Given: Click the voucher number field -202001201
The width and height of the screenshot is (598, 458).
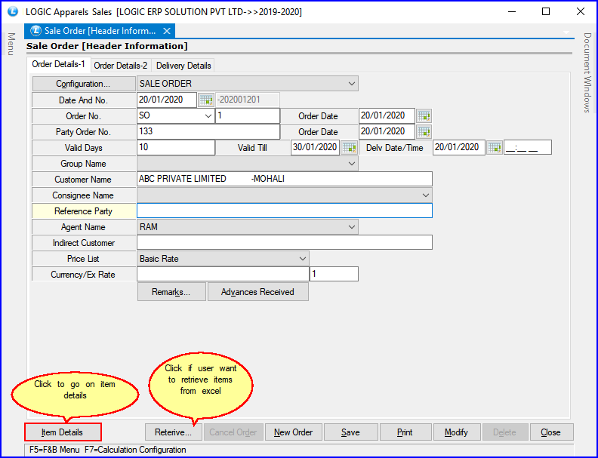Looking at the screenshot, I should pos(248,100).
